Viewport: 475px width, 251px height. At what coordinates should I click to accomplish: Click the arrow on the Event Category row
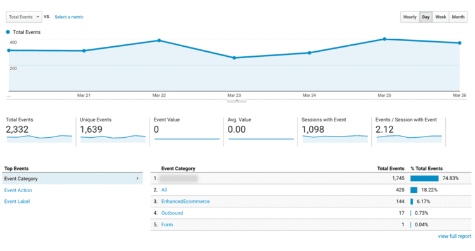tap(137, 179)
